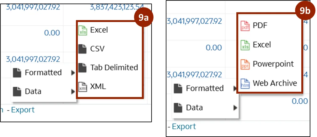Expand the Data submenu arrow in panel 9b
This screenshot has height=137, width=317.
coord(235,108)
